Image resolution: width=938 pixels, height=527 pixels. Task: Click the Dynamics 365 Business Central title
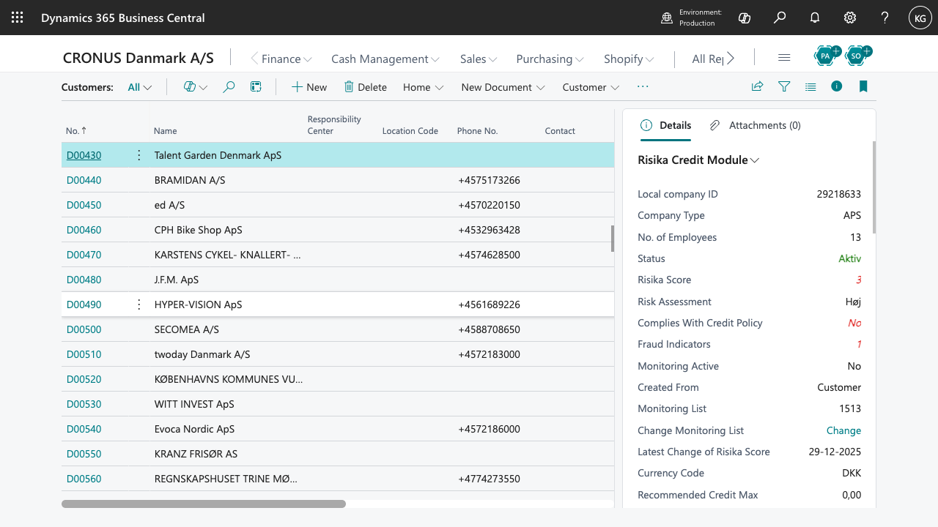(x=123, y=18)
